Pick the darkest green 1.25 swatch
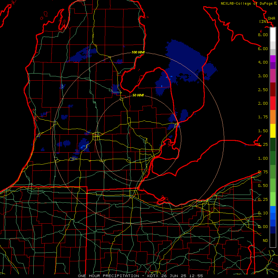Viewport: 278px width, 278px height. tap(273, 144)
